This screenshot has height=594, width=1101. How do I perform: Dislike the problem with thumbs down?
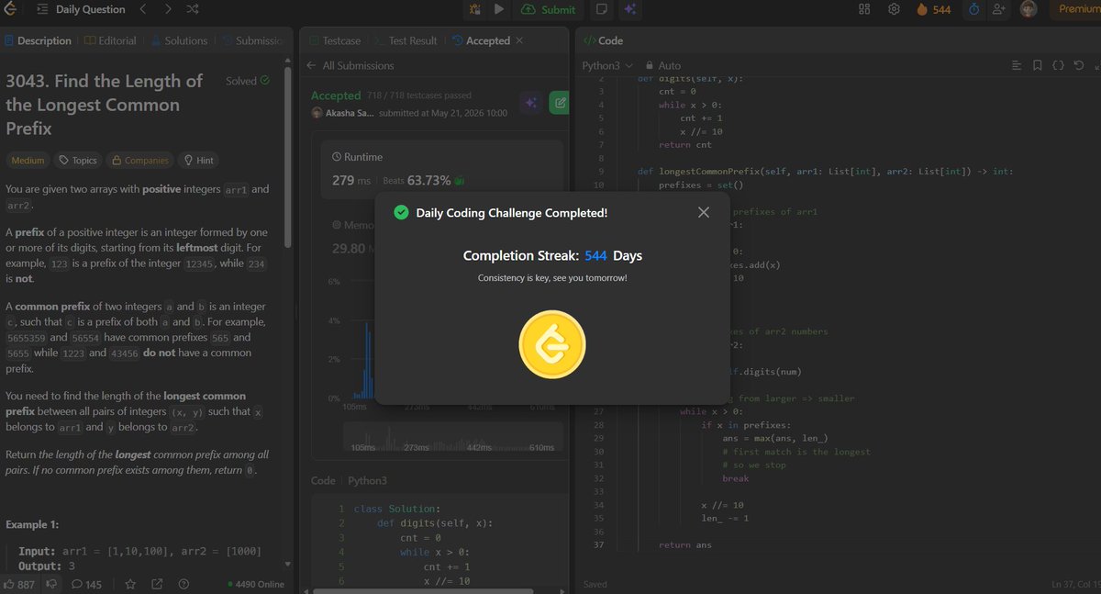[x=51, y=584]
